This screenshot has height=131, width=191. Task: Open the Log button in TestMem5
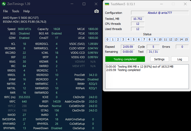(x=180, y=59)
